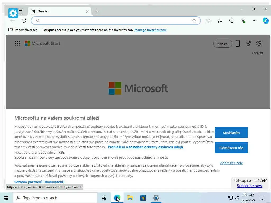This screenshot has height=203, width=271.
Task: Click Microsoft Edge taskbar icon
Action: (x=117, y=198)
